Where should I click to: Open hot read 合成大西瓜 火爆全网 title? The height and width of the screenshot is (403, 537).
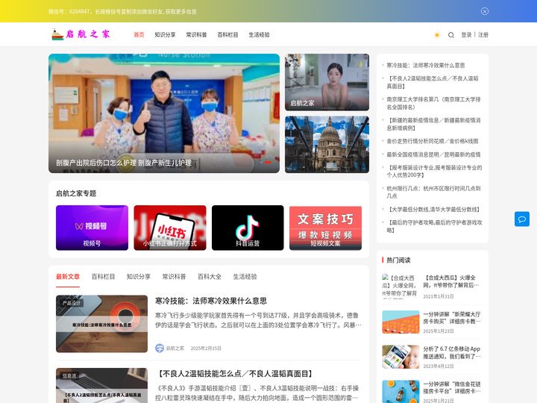tap(451, 281)
